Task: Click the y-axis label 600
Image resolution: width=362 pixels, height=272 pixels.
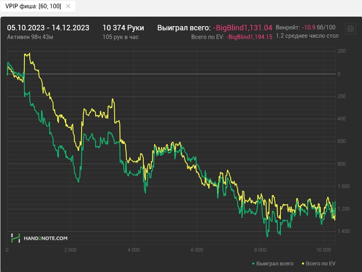Action: tap(341, 141)
